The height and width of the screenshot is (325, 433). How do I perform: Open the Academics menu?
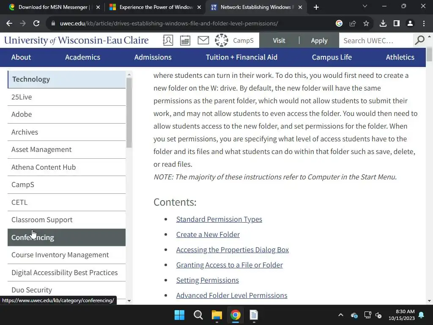click(82, 57)
